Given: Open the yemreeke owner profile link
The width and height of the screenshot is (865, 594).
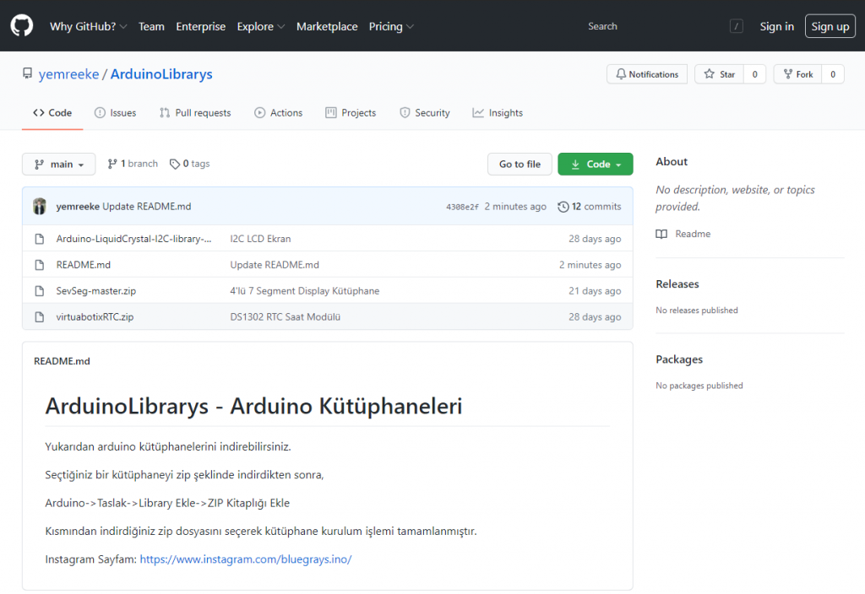Looking at the screenshot, I should pos(68,74).
